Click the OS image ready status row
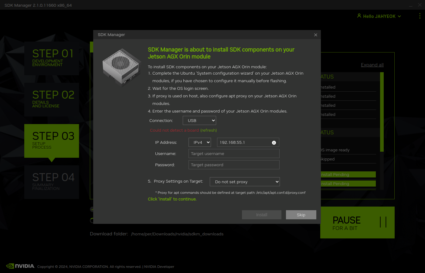 pos(348,150)
